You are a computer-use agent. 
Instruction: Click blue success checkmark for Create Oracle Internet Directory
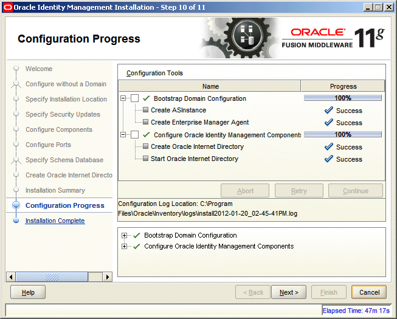pyautogui.click(x=329, y=146)
